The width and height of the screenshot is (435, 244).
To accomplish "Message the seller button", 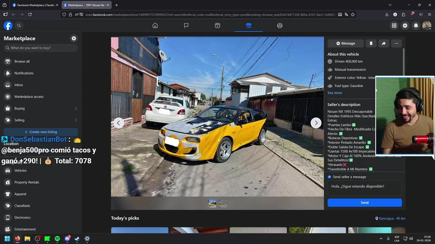I will click(346, 43).
